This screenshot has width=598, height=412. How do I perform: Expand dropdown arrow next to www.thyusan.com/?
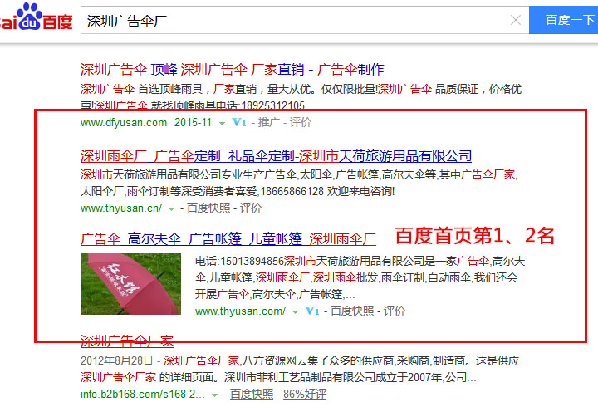click(294, 312)
